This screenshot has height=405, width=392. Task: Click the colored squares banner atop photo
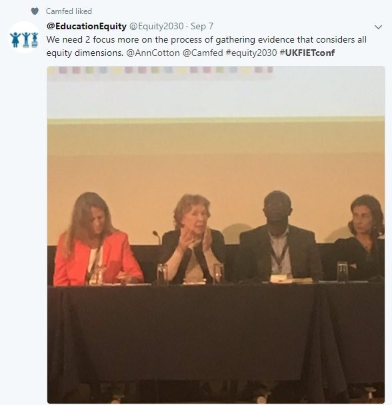point(160,70)
